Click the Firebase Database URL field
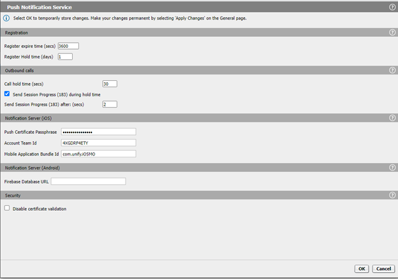 tap(88, 182)
